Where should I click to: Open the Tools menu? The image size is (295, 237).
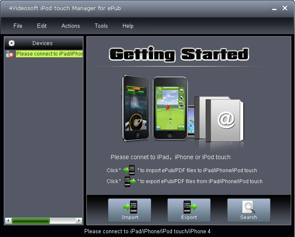coord(101,26)
